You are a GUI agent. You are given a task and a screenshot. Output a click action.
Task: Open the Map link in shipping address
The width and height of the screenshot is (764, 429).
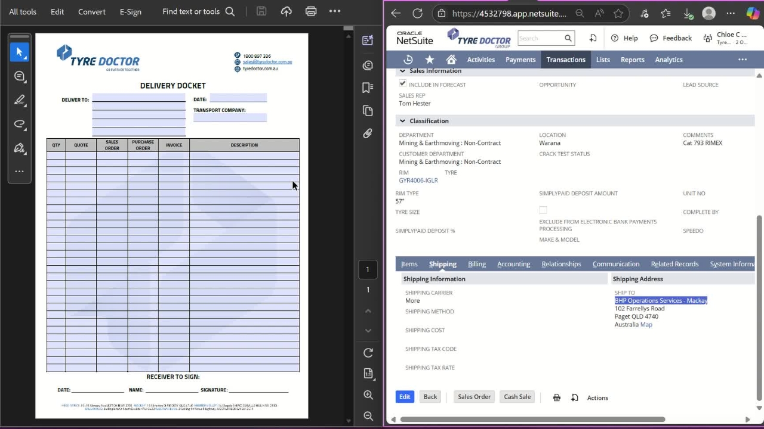(x=646, y=325)
